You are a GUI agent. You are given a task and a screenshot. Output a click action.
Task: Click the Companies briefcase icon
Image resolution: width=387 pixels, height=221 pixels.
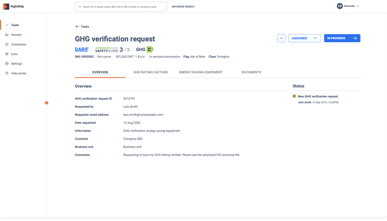tap(7, 44)
